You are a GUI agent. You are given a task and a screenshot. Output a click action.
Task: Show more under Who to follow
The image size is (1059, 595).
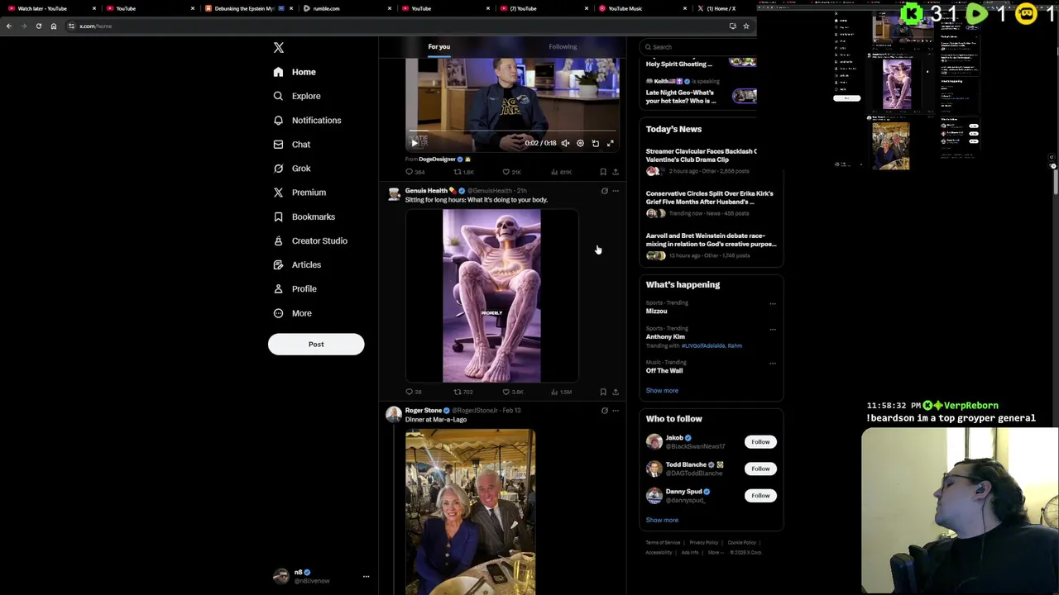(662, 520)
